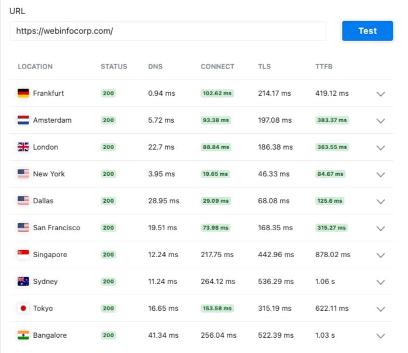The width and height of the screenshot is (408, 353).
Task: Expand the Tokyo row chevron
Action: click(x=381, y=309)
